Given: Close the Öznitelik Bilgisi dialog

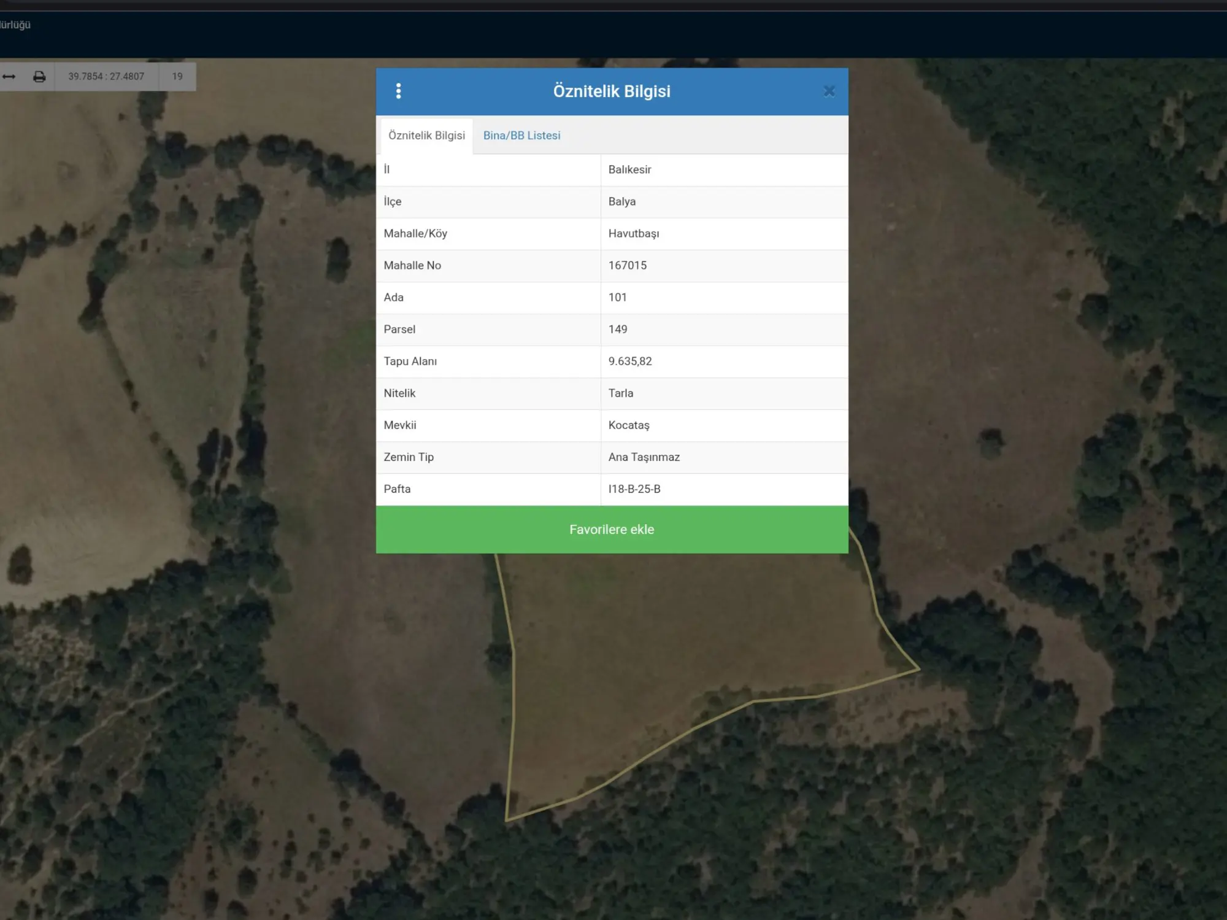Looking at the screenshot, I should click(x=829, y=91).
